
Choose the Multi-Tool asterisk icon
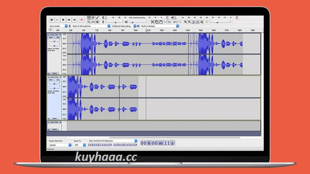click(x=97, y=22)
